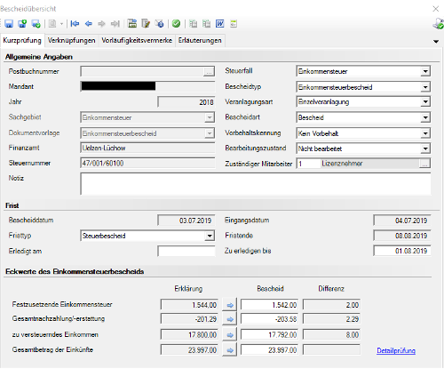444x369 pixels.
Task: Click the Eingangsdatum 04.07.2019 field
Action: [x=402, y=221]
